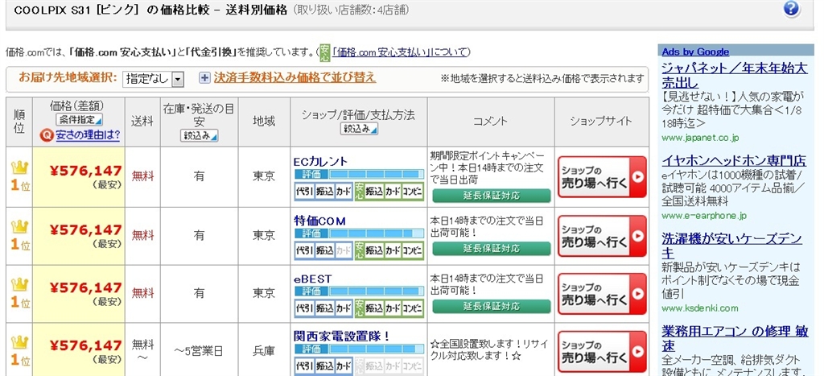Click the green 安心 payment icon for ECカレント
824x376 pixels.
[359, 192]
